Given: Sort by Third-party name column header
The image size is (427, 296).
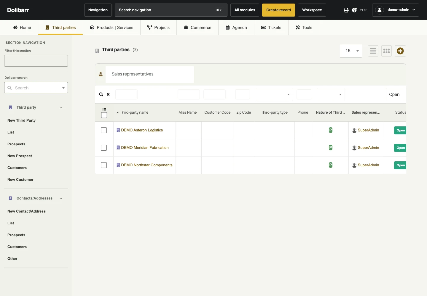Looking at the screenshot, I should click(134, 112).
